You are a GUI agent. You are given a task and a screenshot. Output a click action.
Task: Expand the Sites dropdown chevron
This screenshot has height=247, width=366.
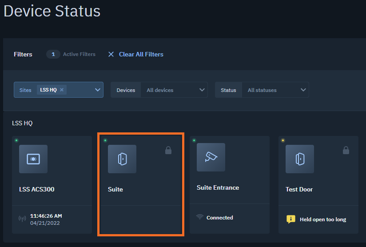[x=98, y=90]
